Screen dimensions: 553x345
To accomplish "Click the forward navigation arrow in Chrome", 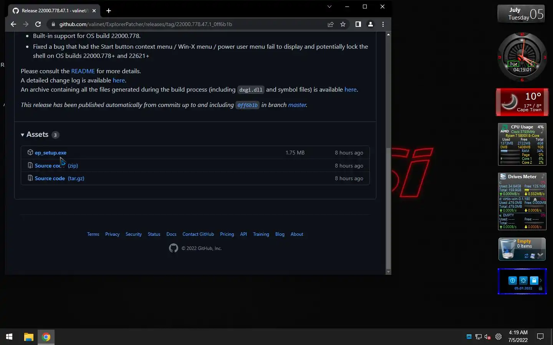I will coord(26,24).
